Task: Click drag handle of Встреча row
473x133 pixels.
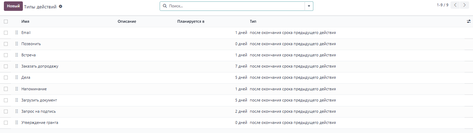Action: pyautogui.click(x=17, y=55)
